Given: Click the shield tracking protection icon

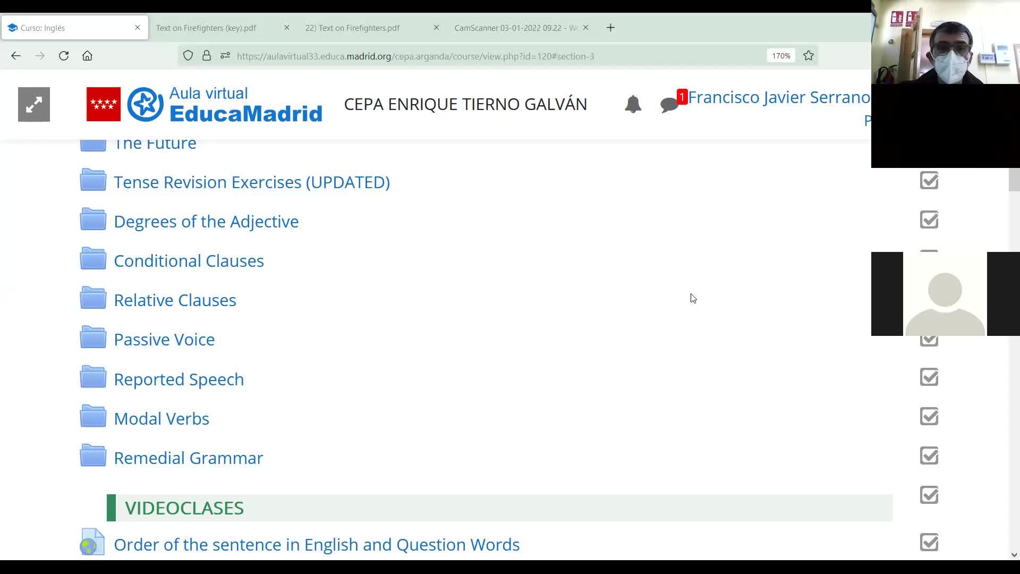Looking at the screenshot, I should [x=188, y=56].
